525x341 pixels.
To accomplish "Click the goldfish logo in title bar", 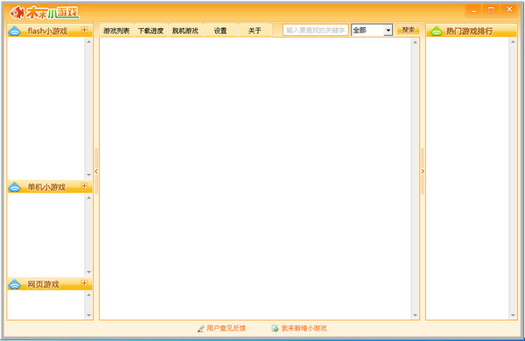I will (17, 13).
